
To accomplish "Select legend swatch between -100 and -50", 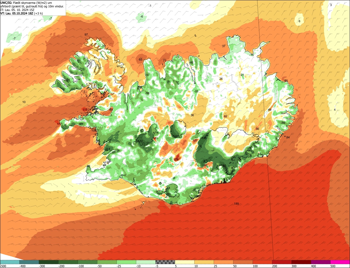I will point(87,262).
